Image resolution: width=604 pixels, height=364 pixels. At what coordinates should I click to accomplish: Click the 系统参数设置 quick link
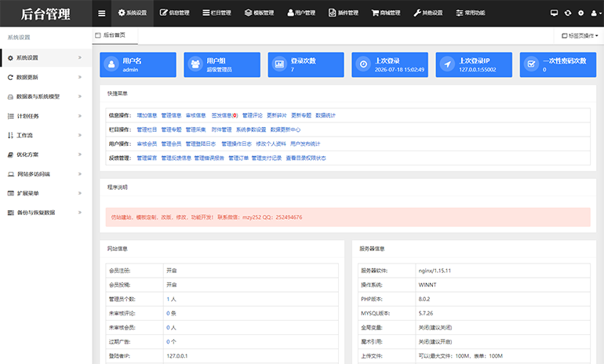251,129
